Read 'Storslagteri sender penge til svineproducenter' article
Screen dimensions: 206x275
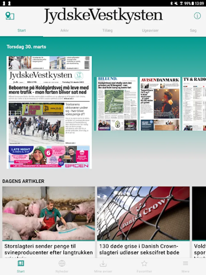pos(49,249)
